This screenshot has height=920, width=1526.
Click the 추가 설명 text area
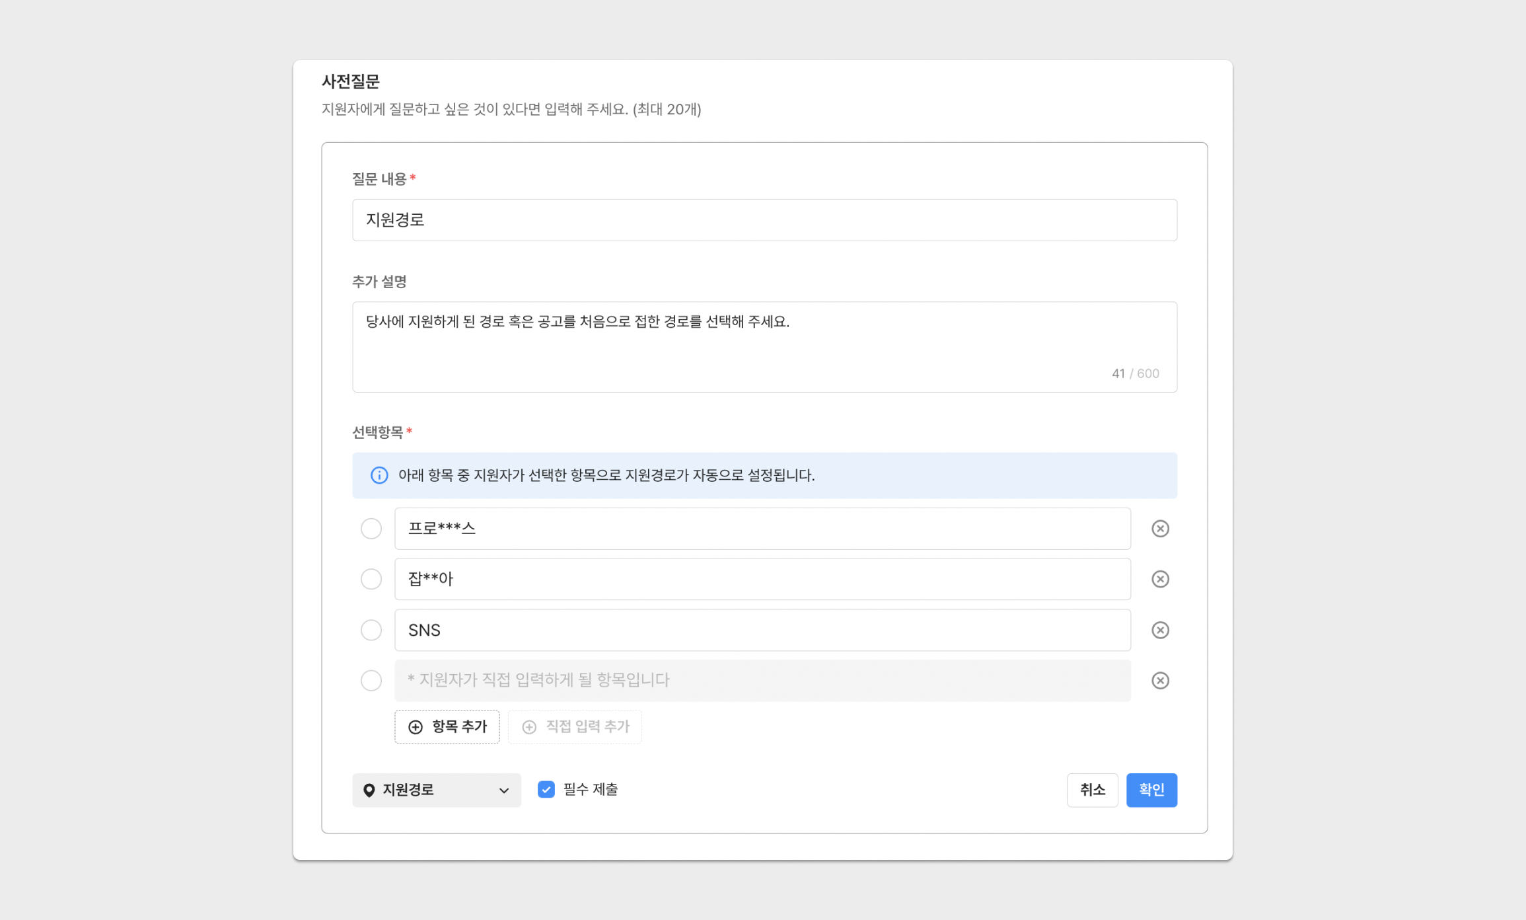[x=764, y=346]
